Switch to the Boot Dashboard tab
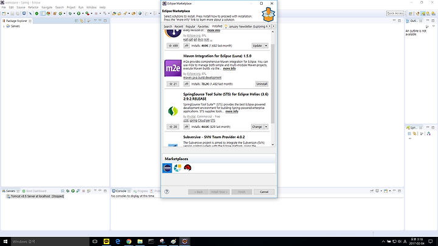 (34, 191)
